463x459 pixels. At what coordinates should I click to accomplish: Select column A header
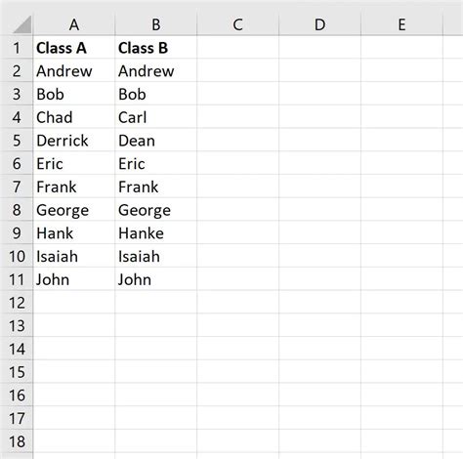tap(74, 24)
